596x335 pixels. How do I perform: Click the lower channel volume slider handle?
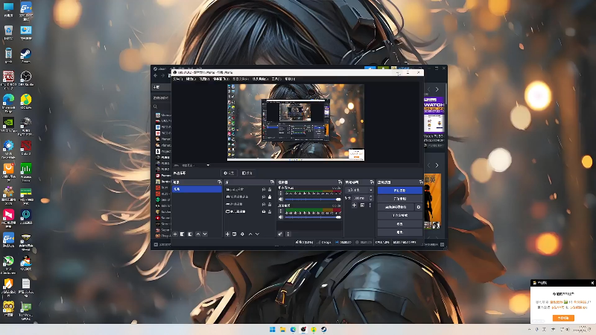click(x=338, y=217)
